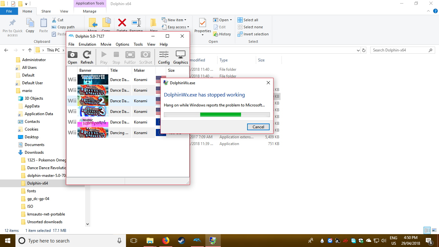This screenshot has width=439, height=247.
Task: Open the Recent locations dropdown arrow
Action: click(x=23, y=50)
